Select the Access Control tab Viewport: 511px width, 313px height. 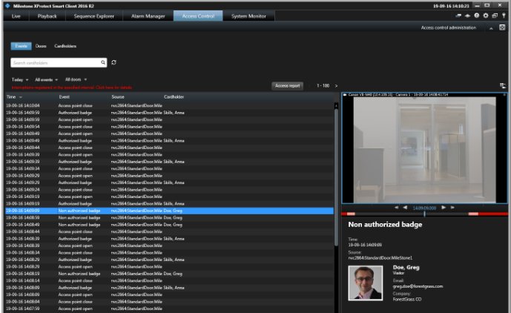198,16
